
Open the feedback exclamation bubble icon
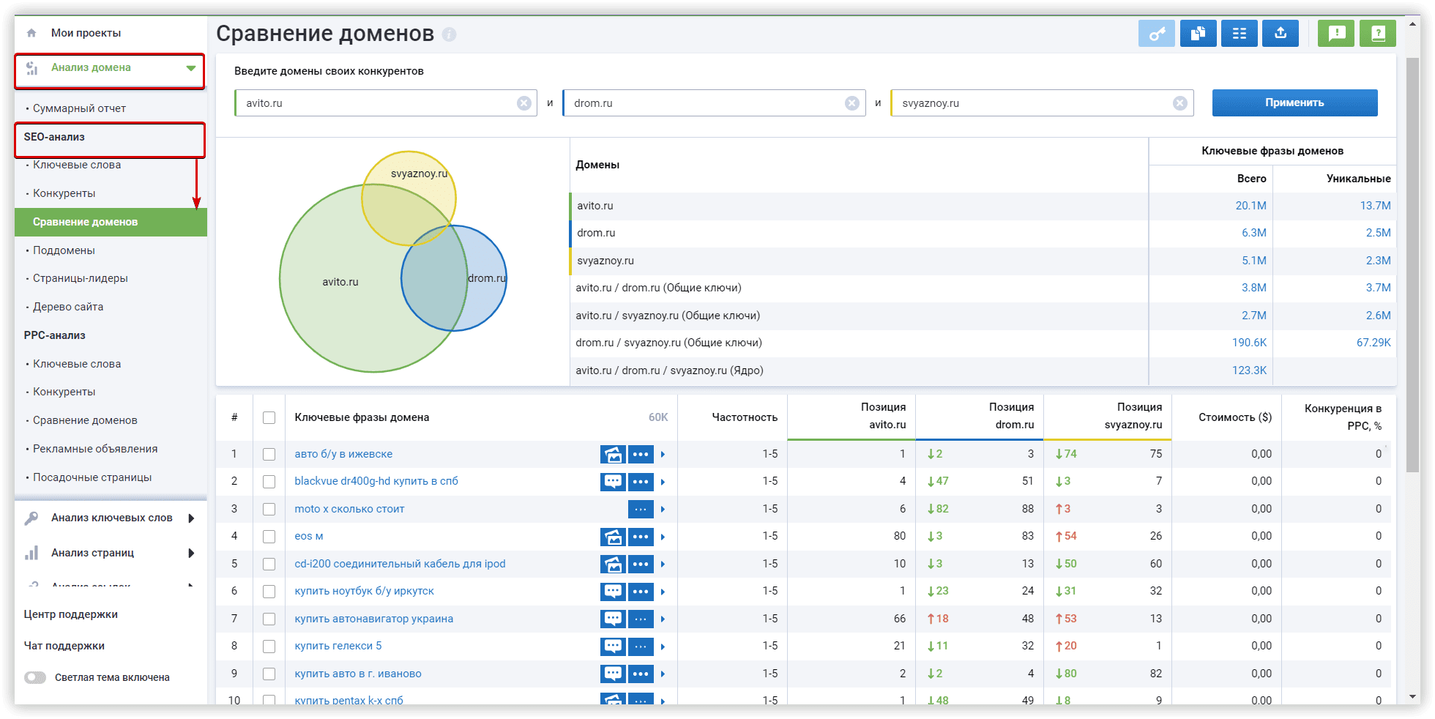(1336, 33)
